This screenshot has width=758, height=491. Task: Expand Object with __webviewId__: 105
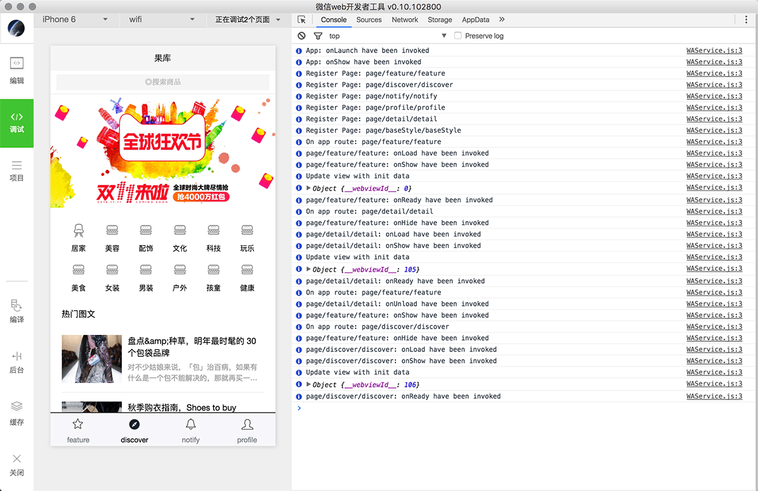point(309,269)
